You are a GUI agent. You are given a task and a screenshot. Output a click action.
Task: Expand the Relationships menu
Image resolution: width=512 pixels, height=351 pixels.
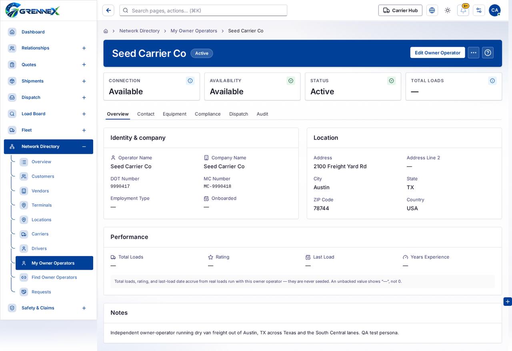(84, 48)
